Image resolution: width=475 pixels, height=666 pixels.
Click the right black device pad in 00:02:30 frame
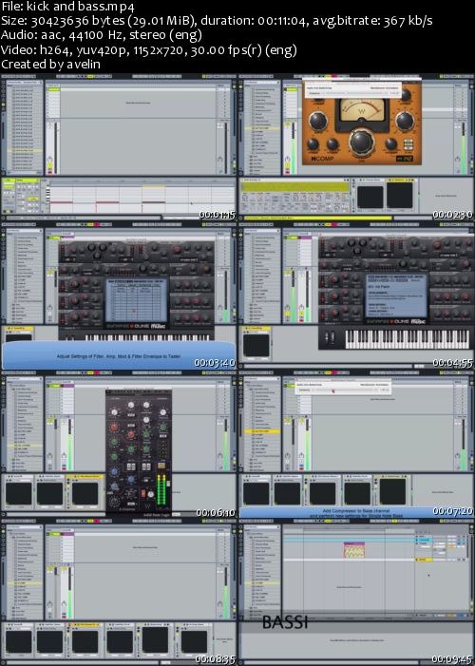click(399, 196)
